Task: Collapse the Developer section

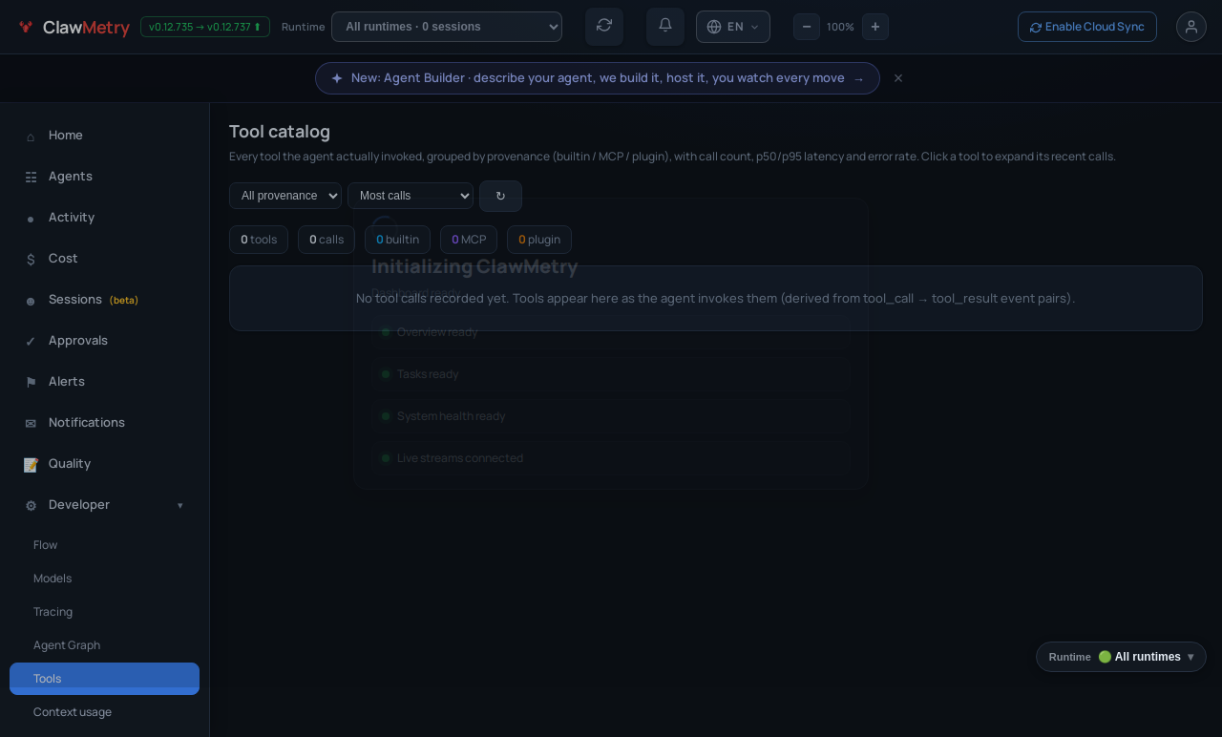Action: tap(105, 505)
